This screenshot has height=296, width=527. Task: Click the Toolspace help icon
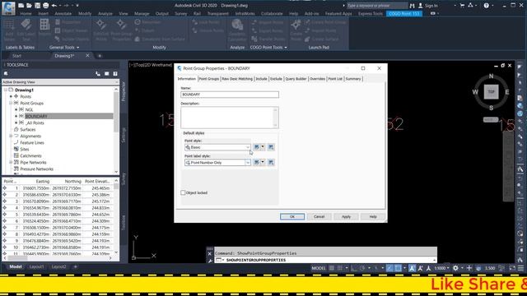click(115, 73)
